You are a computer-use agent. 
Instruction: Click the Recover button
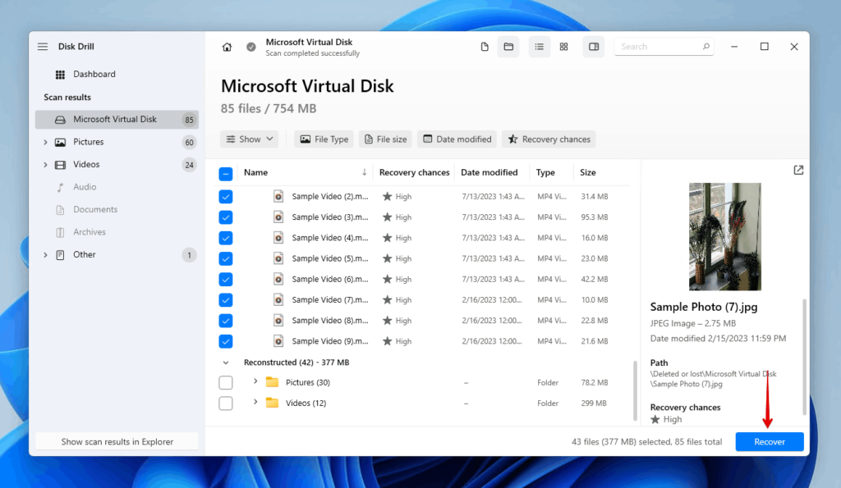point(769,441)
